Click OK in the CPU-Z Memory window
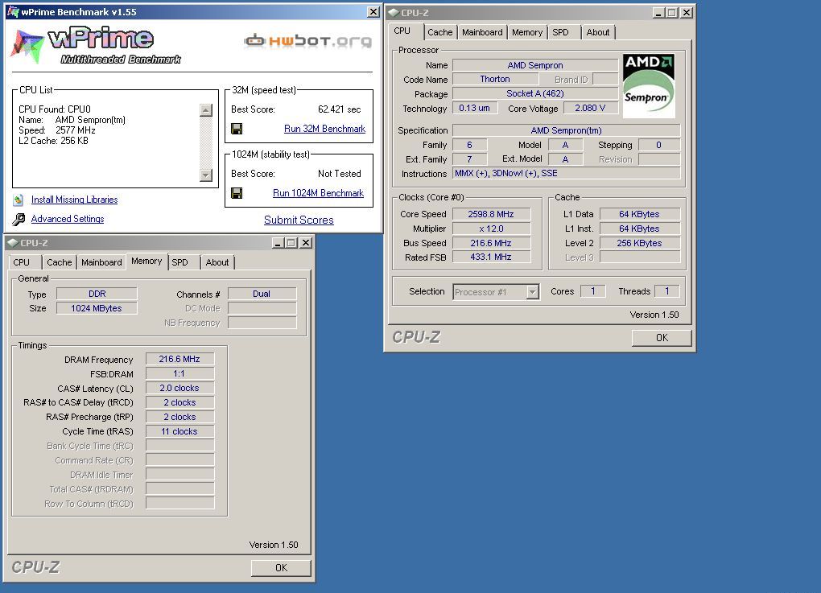Screen dimensions: 821x593 pos(281,568)
